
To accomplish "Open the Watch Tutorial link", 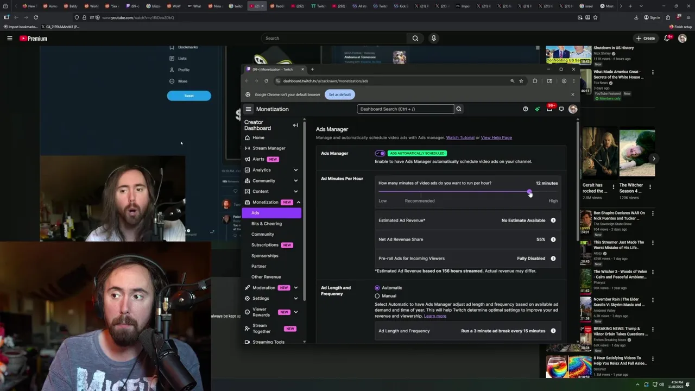I will [460, 137].
